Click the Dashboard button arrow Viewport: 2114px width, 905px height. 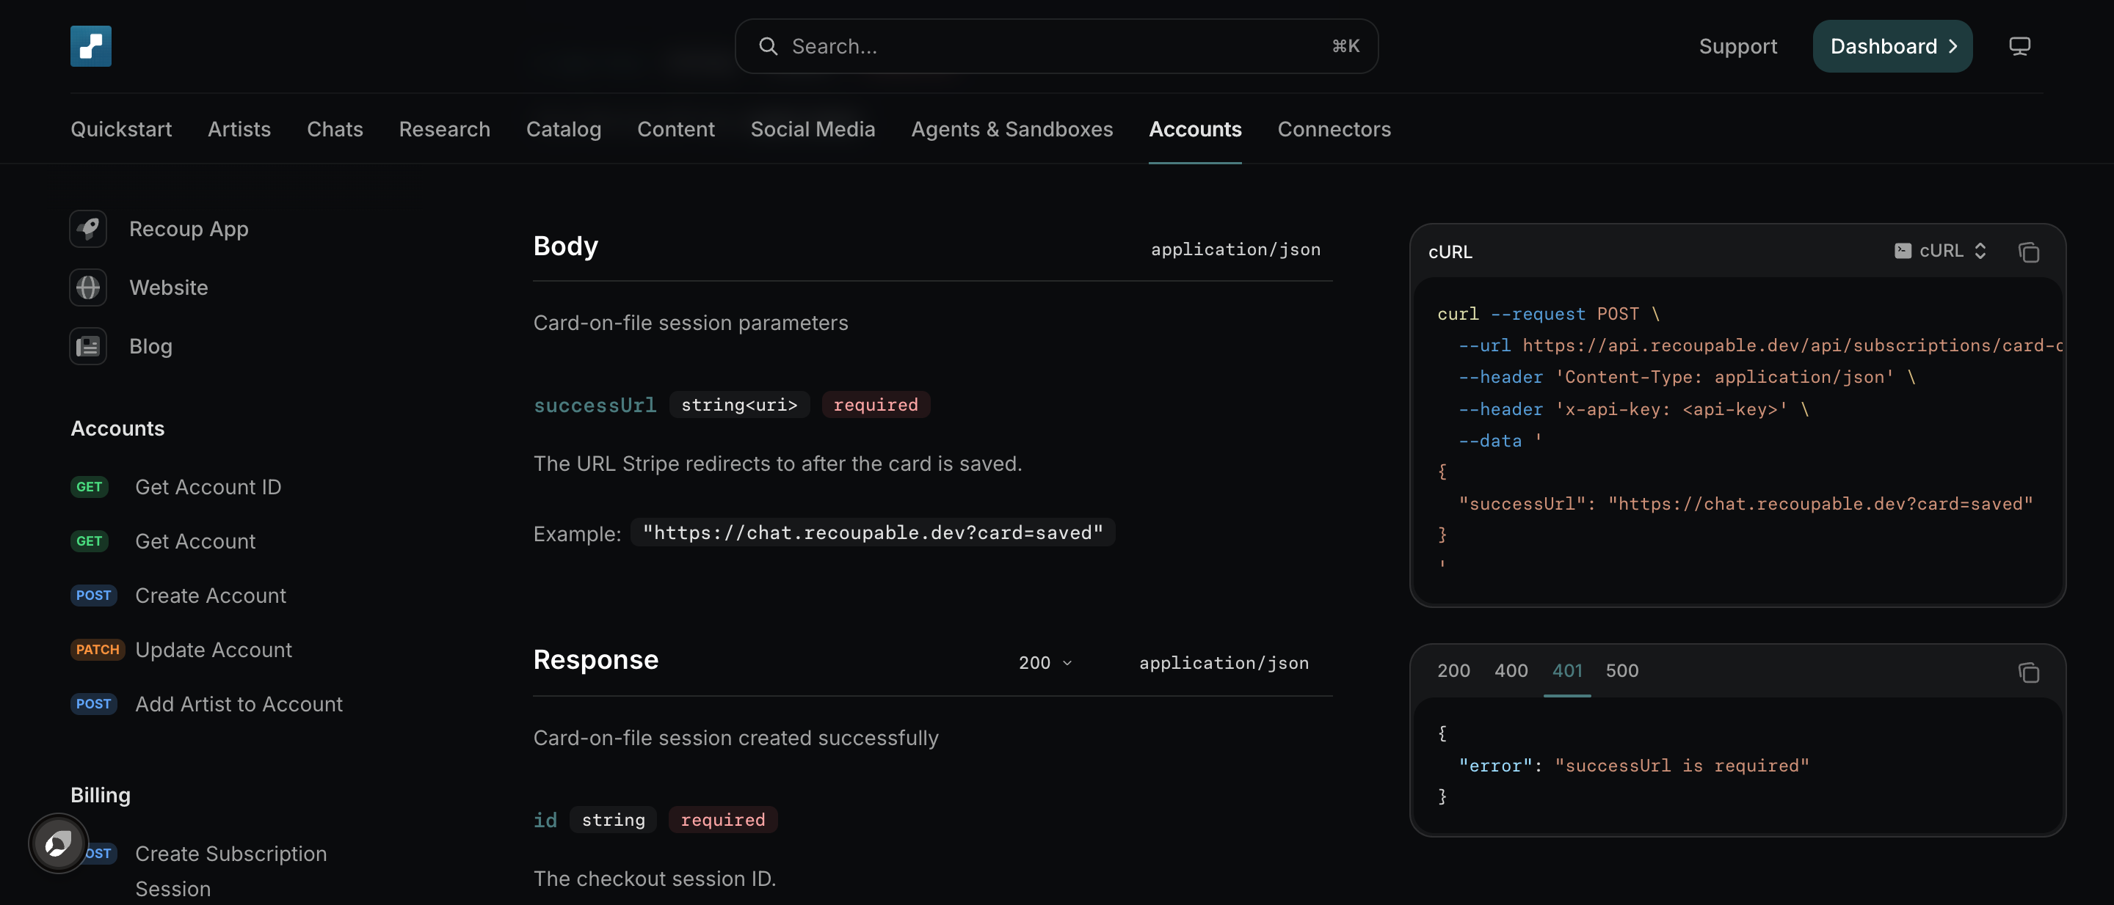(x=1953, y=47)
